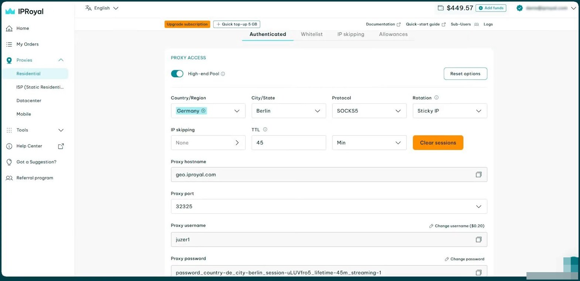Viewport: 580px width, 281px height.
Task: Click the My Orders list icon
Action: pyautogui.click(x=9, y=44)
